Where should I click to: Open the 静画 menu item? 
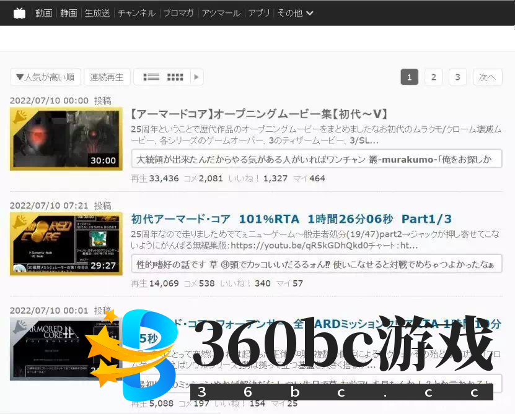coord(68,13)
